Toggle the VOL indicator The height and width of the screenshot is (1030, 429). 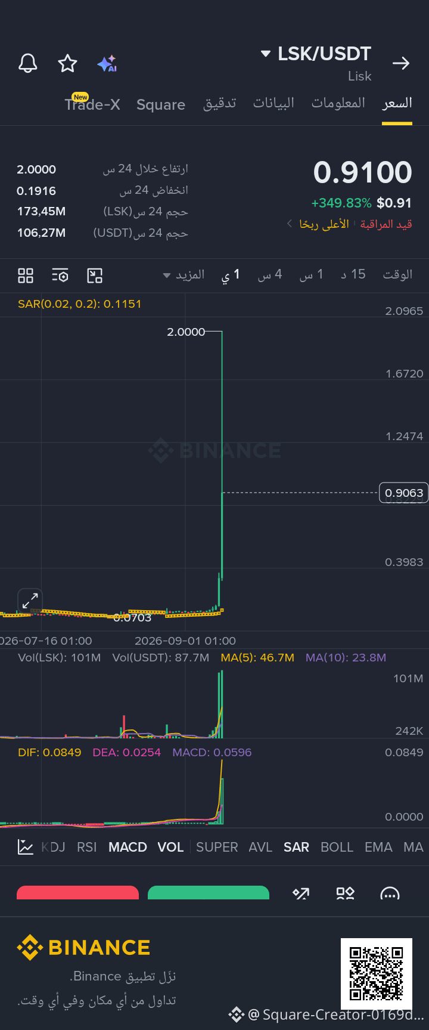point(170,847)
